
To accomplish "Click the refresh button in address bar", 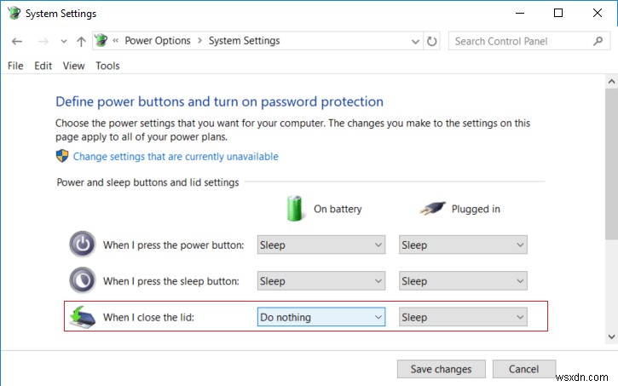I will pyautogui.click(x=432, y=41).
